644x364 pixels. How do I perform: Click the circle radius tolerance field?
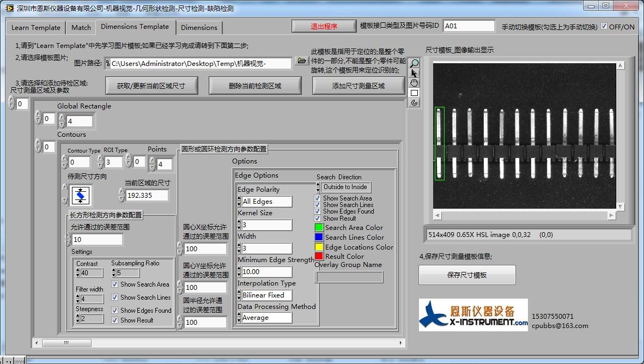pos(205,322)
